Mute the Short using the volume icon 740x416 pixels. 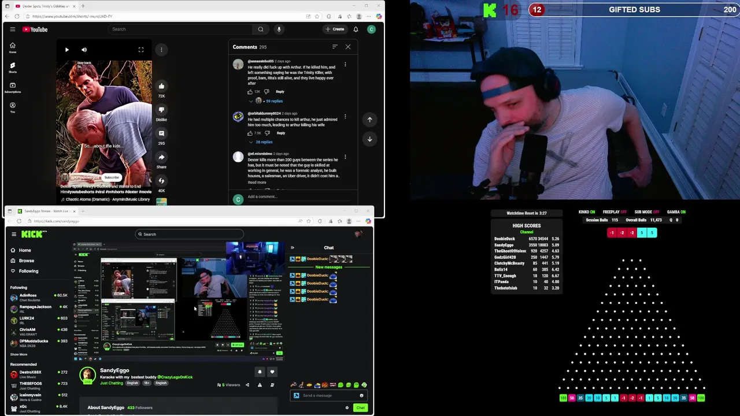pos(84,50)
